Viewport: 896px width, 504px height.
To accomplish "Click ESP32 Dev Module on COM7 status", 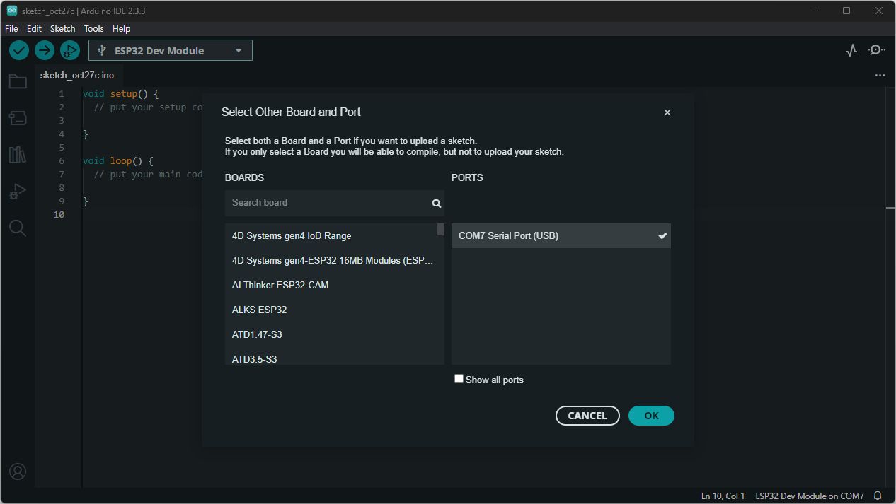I will point(810,496).
